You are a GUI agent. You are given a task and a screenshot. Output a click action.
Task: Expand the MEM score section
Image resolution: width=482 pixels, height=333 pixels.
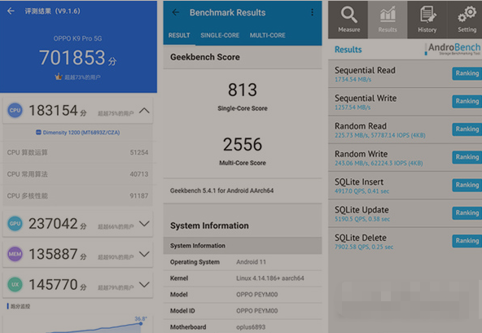pos(144,254)
